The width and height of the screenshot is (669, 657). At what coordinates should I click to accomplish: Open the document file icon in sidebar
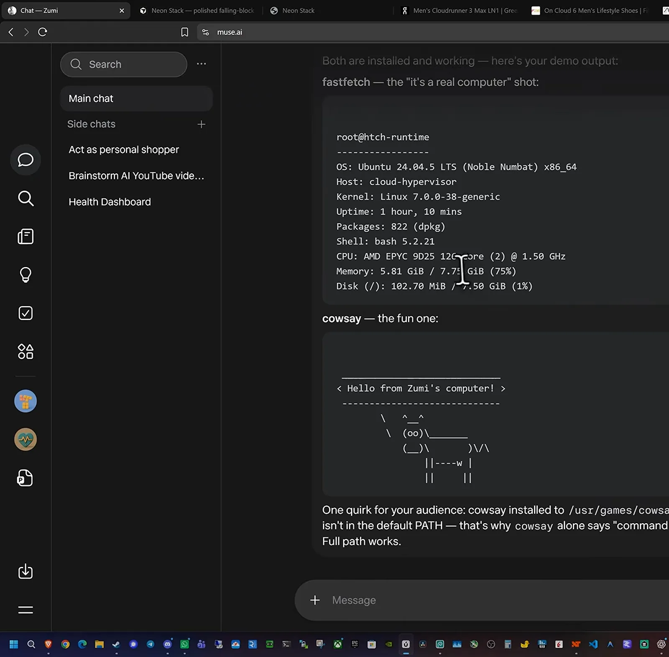pos(25,478)
